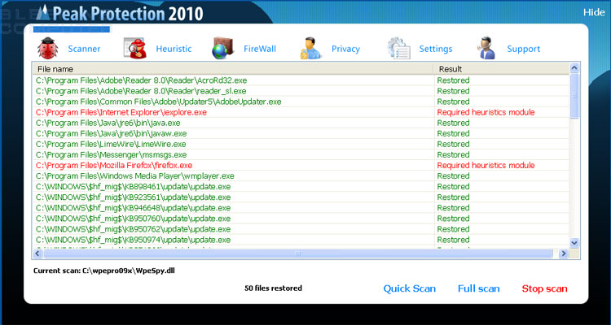
Task: Open the FireWall tab label
Action: point(260,49)
